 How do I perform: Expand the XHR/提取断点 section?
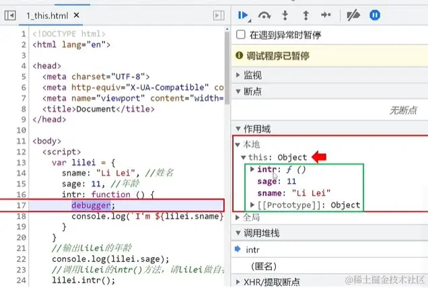click(238, 281)
